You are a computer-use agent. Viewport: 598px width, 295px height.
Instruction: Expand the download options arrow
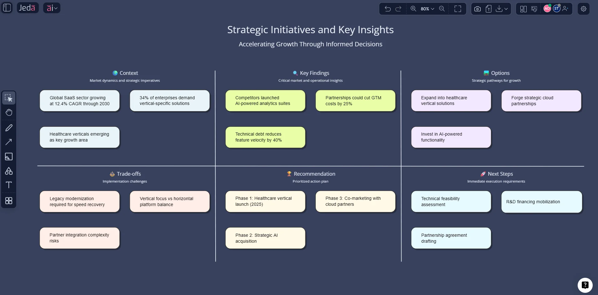(506, 9)
